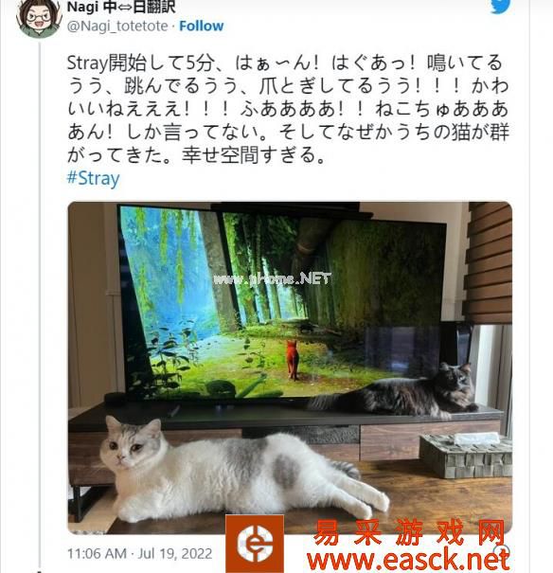
Task: Click the Japanese tweet text body
Action: 288,109
